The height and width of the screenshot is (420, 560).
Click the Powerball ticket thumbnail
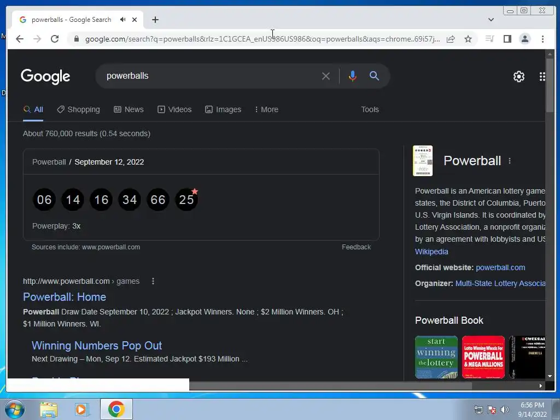click(x=423, y=161)
